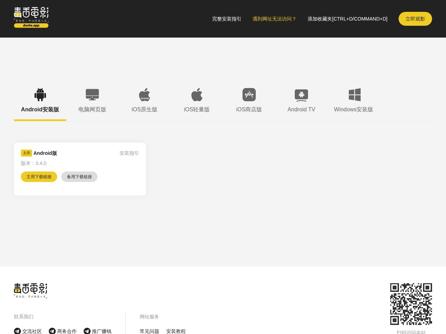Click the Windows logo icon
The height and width of the screenshot is (334, 446).
354,95
